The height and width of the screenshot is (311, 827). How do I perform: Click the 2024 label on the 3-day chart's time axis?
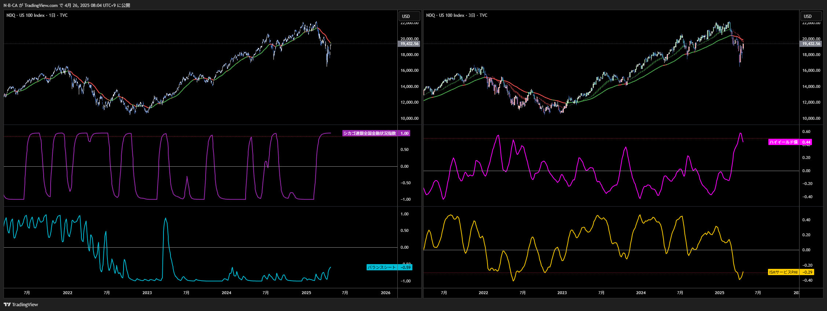[641, 293]
